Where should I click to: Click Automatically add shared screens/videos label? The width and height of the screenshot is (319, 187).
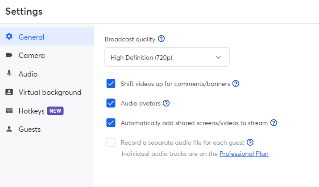[194, 123]
